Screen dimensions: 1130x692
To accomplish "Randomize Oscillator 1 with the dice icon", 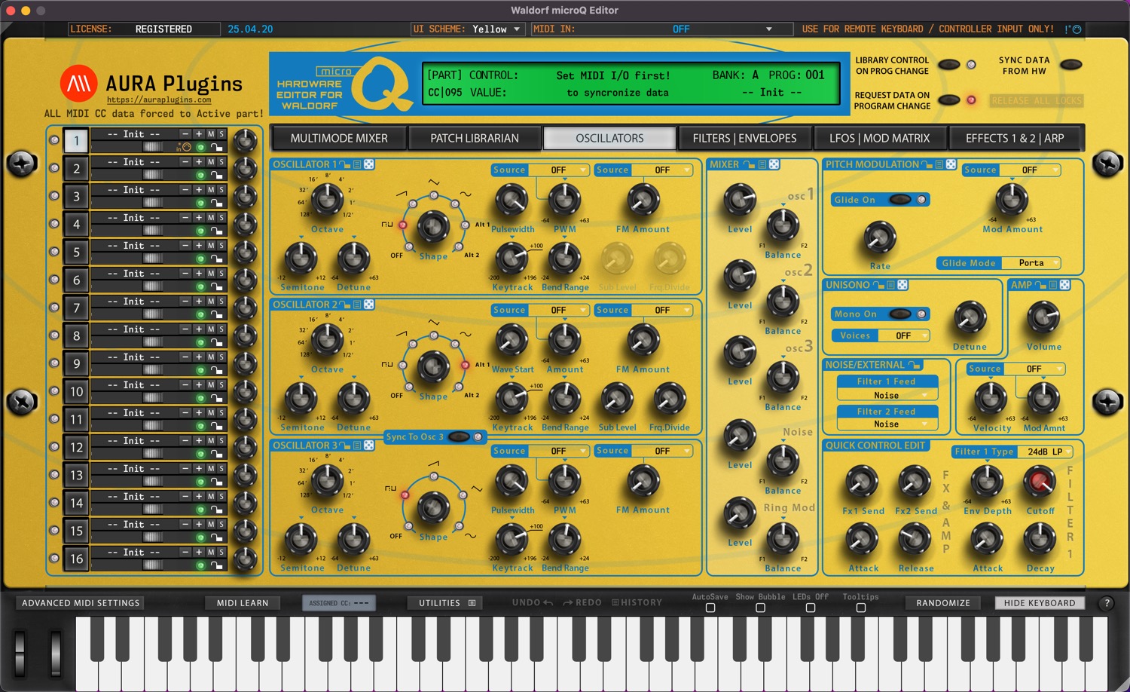I will coord(369,164).
